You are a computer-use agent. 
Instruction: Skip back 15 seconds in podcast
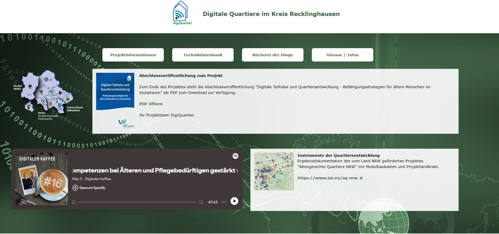74,202
